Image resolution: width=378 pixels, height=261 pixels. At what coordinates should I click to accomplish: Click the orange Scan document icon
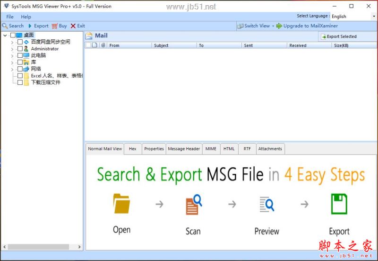coord(194,205)
